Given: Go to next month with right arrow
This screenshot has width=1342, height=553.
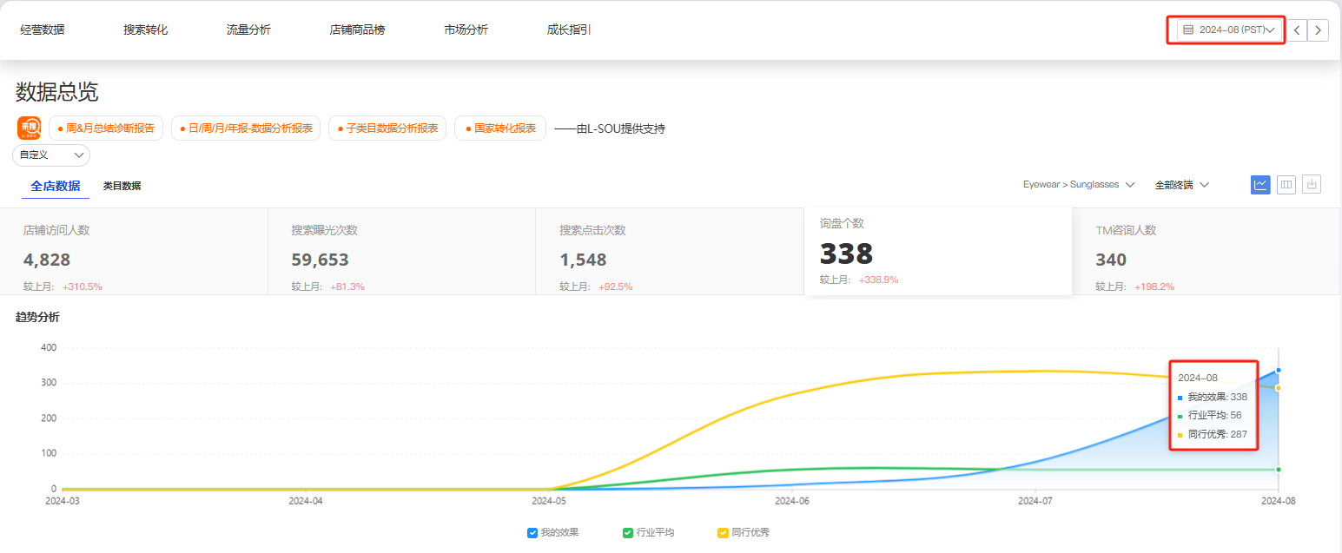Looking at the screenshot, I should click(1319, 30).
